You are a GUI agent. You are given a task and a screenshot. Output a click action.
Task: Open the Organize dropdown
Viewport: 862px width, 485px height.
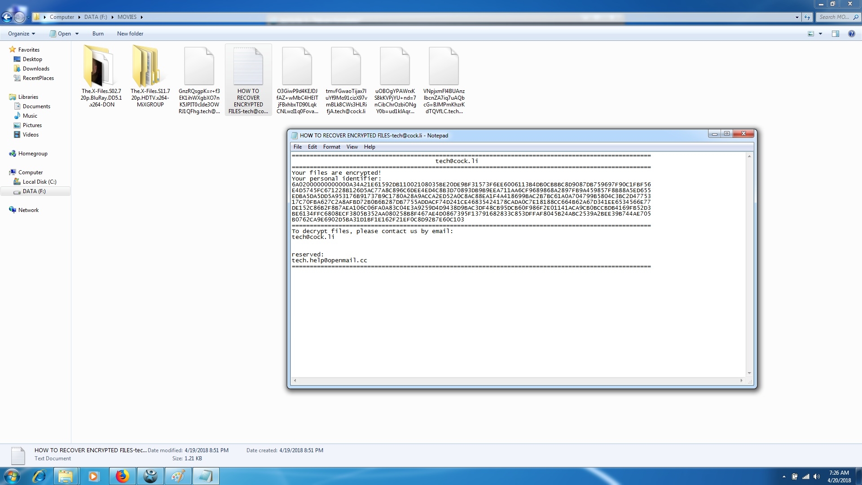point(21,34)
